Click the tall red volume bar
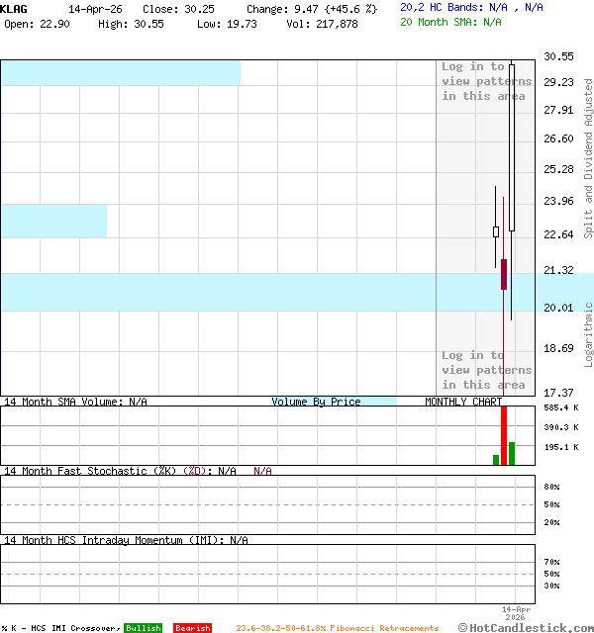Image resolution: width=594 pixels, height=633 pixels. pyautogui.click(x=504, y=434)
